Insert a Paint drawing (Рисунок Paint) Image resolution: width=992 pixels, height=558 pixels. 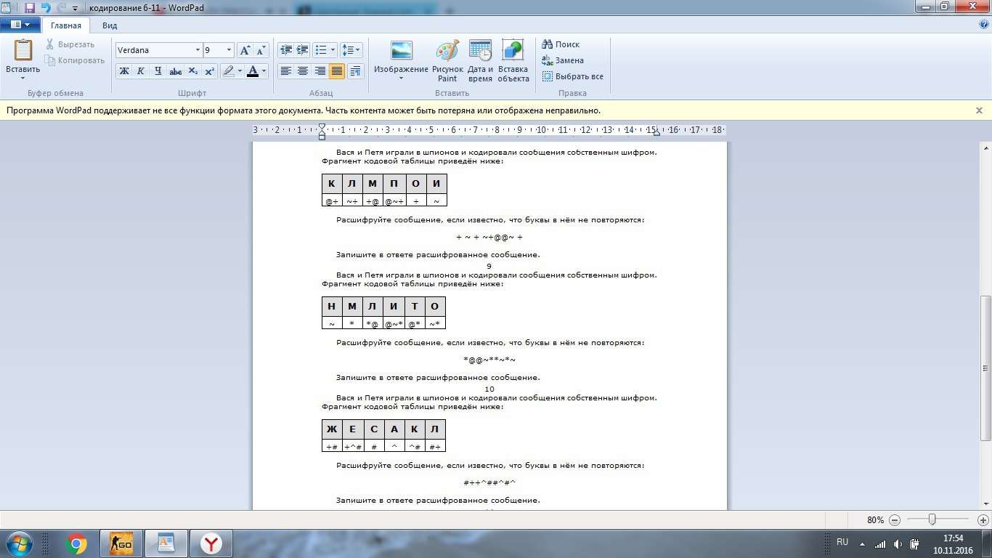point(447,52)
